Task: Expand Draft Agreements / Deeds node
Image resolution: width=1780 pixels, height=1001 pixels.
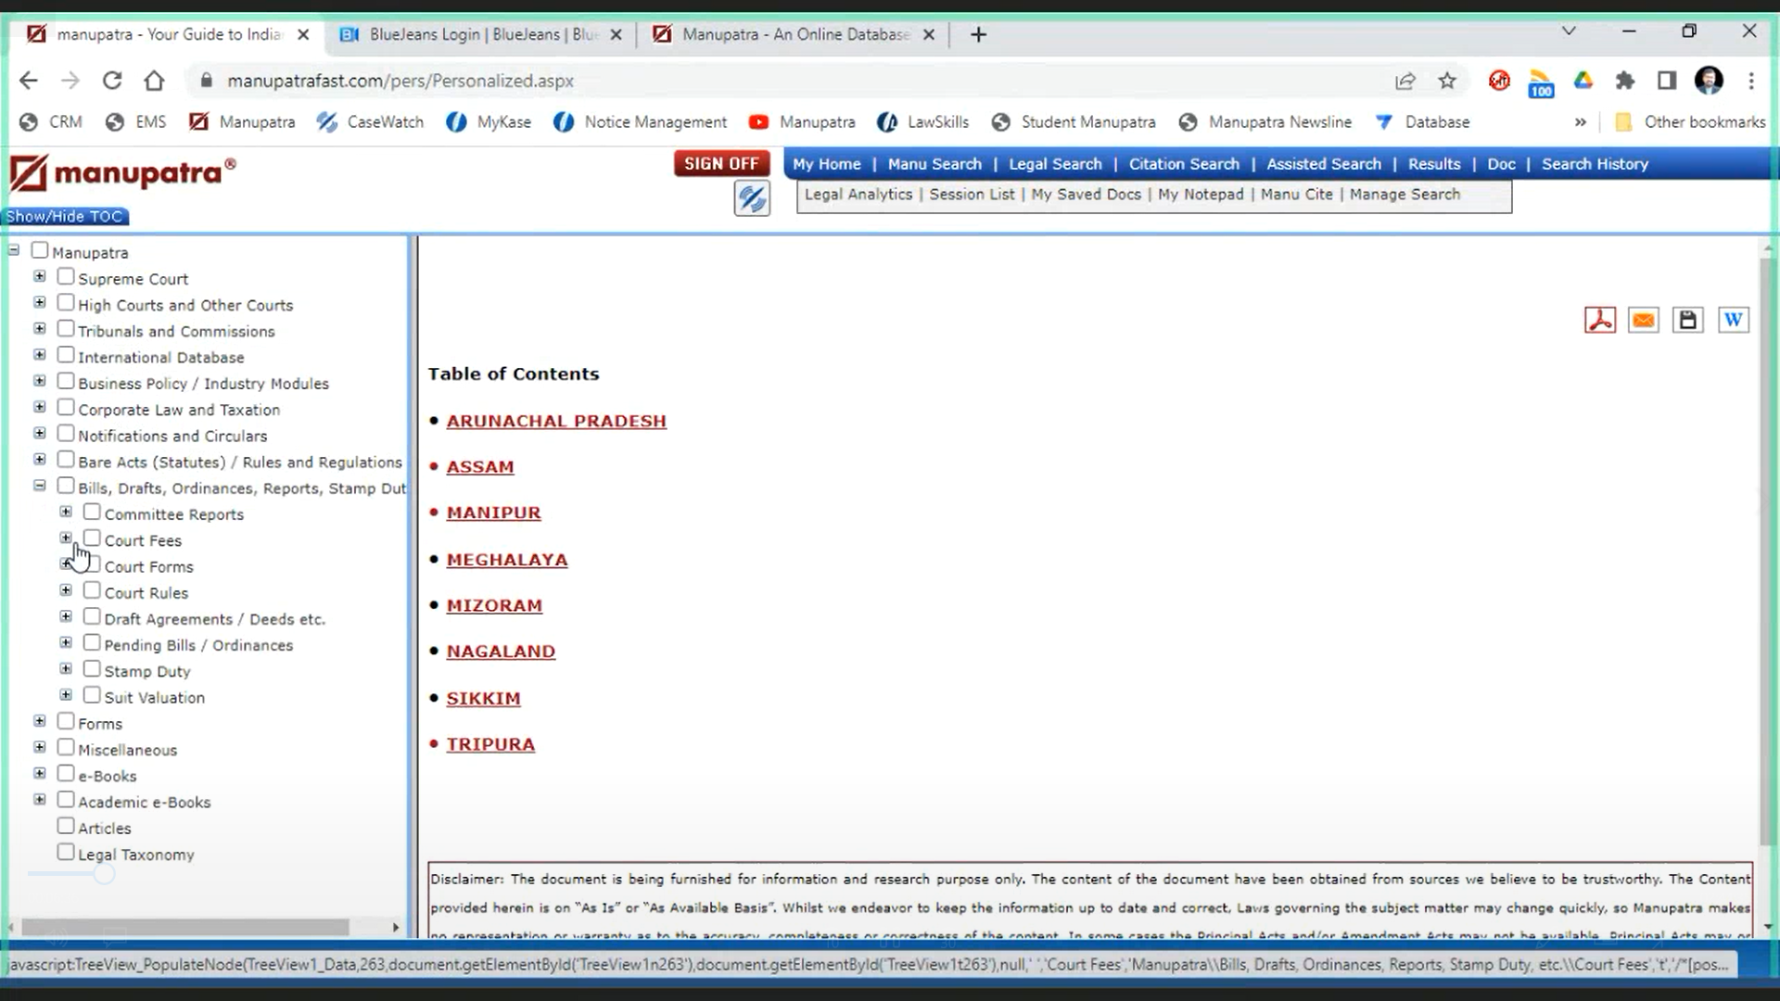Action: tap(66, 615)
